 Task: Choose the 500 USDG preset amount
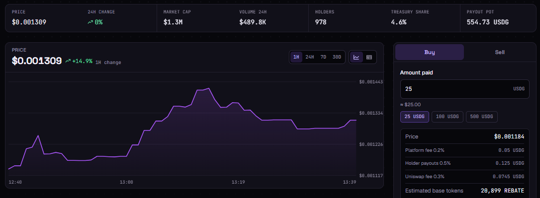[x=482, y=117]
